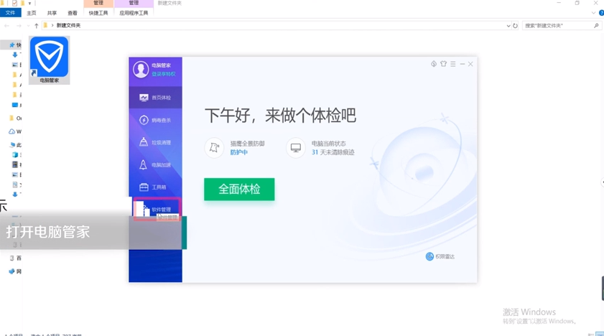604x336 pixels.
Task: Go forward in Explorer navigation
Action: 19,25
